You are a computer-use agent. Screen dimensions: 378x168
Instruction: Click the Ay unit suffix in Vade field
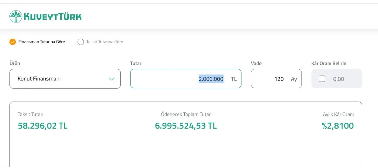coord(294,79)
